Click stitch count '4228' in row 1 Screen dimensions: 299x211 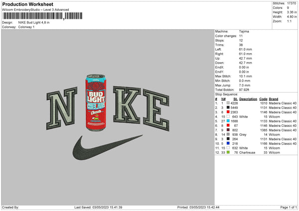point(234,103)
